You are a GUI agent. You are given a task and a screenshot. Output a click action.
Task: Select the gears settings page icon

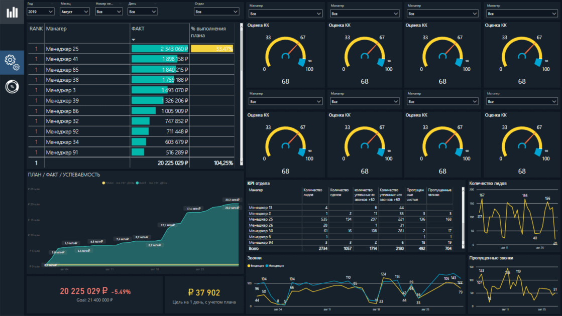point(12,62)
